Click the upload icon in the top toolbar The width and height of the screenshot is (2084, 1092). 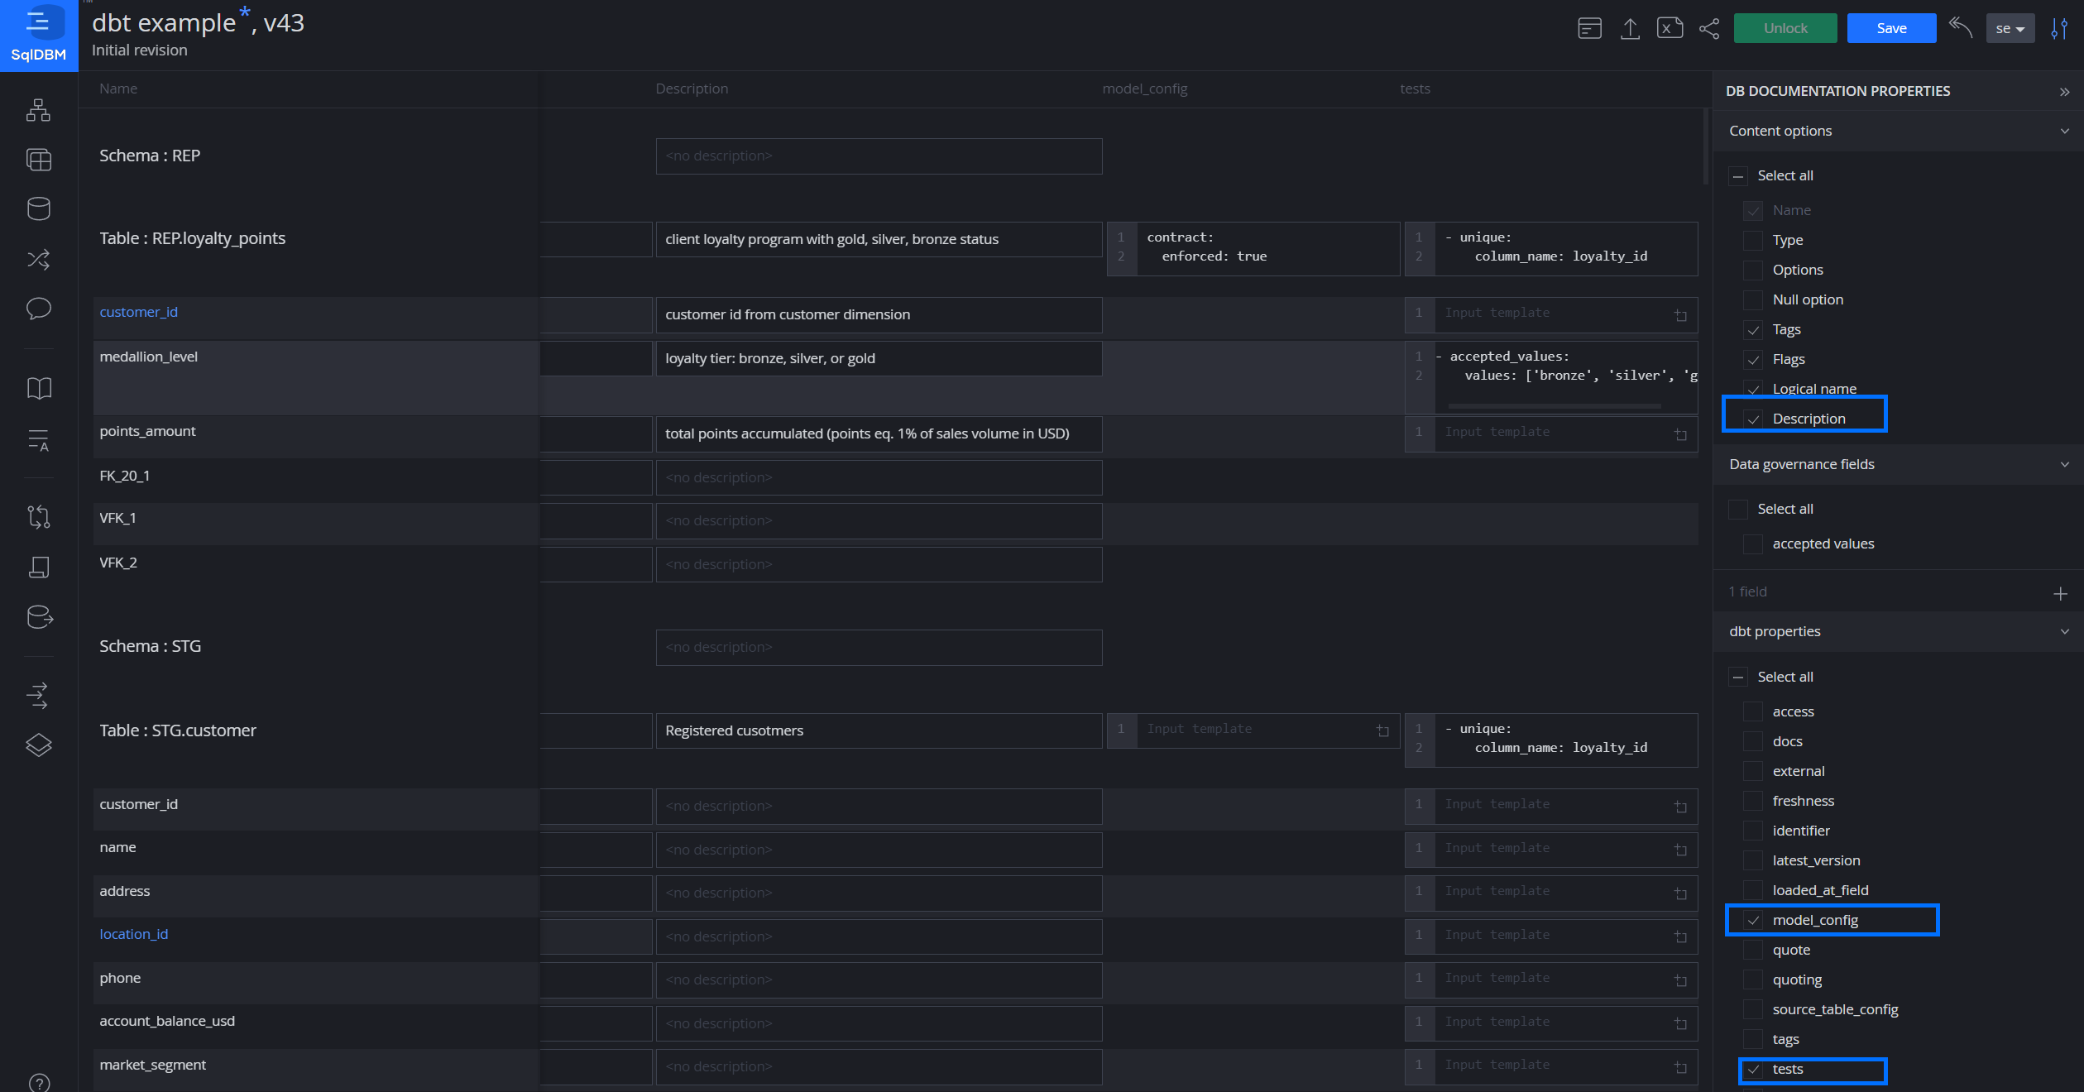1630,27
